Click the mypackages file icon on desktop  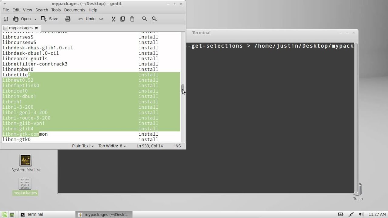pos(25,186)
